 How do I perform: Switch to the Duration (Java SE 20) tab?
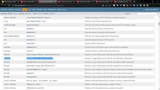(x=85, y=2)
